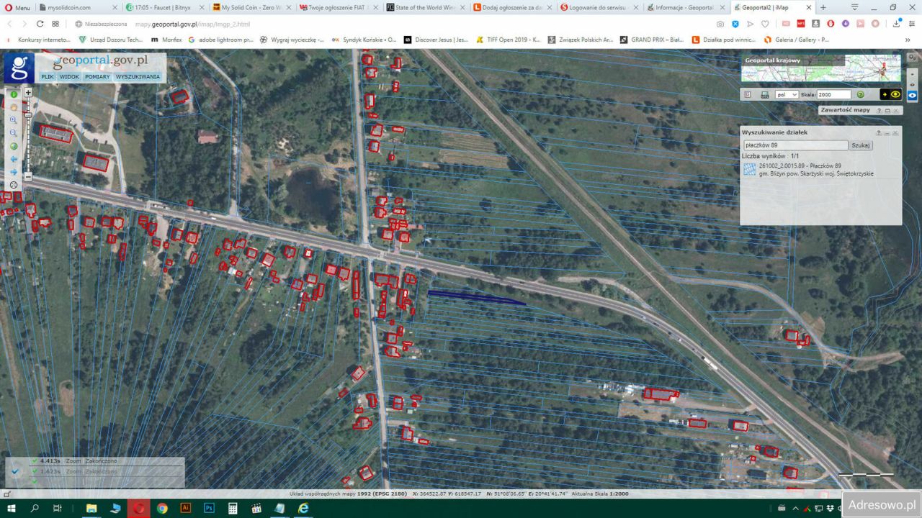This screenshot has height=518, width=922.
Task: Open File Explorer from taskbar
Action: 91,508
